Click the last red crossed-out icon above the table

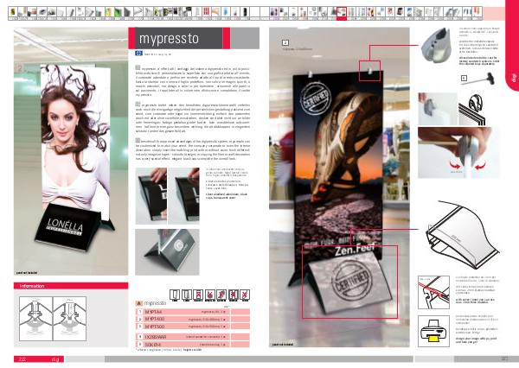tap(245, 295)
